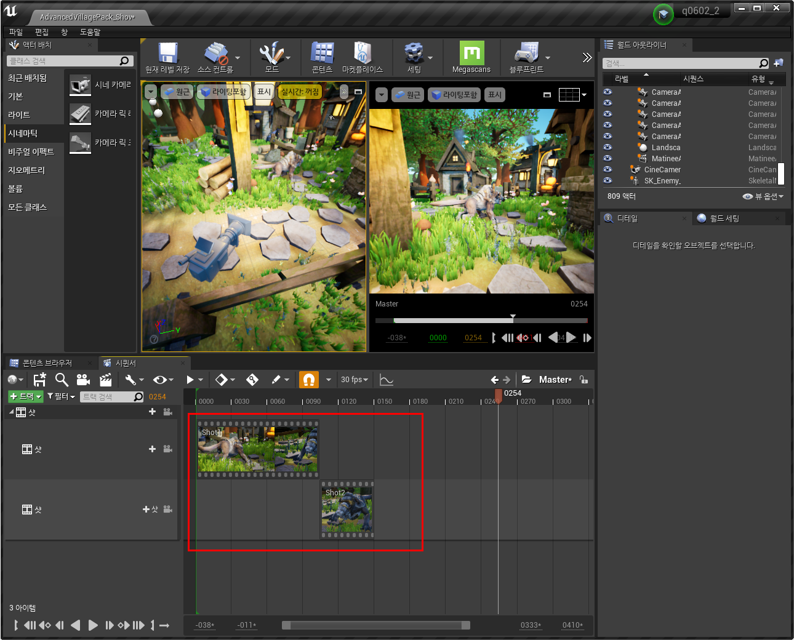
Task: Open the right viewport options dropdown arrow
Action: tap(382, 95)
